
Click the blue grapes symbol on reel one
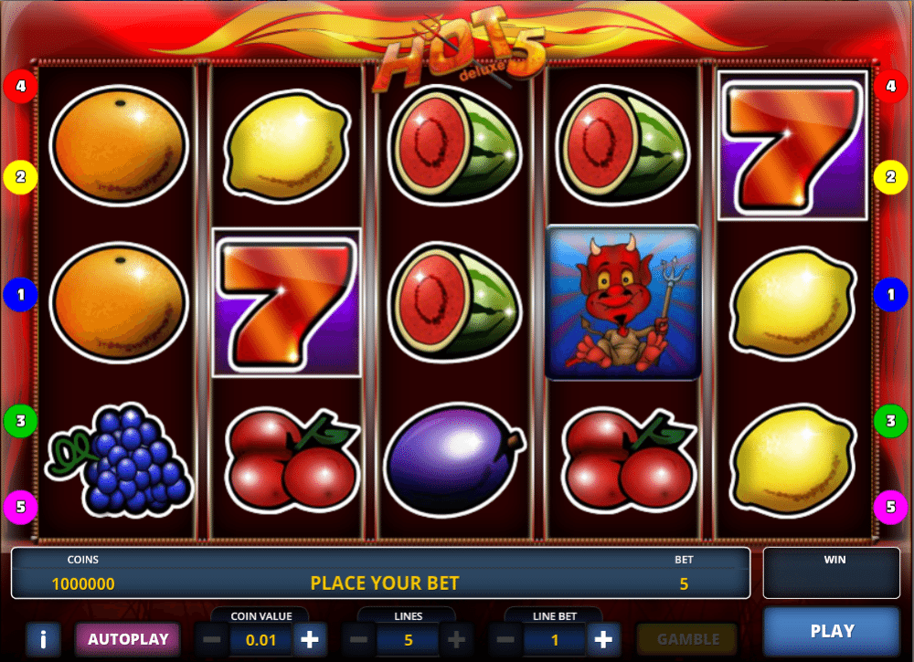119,460
